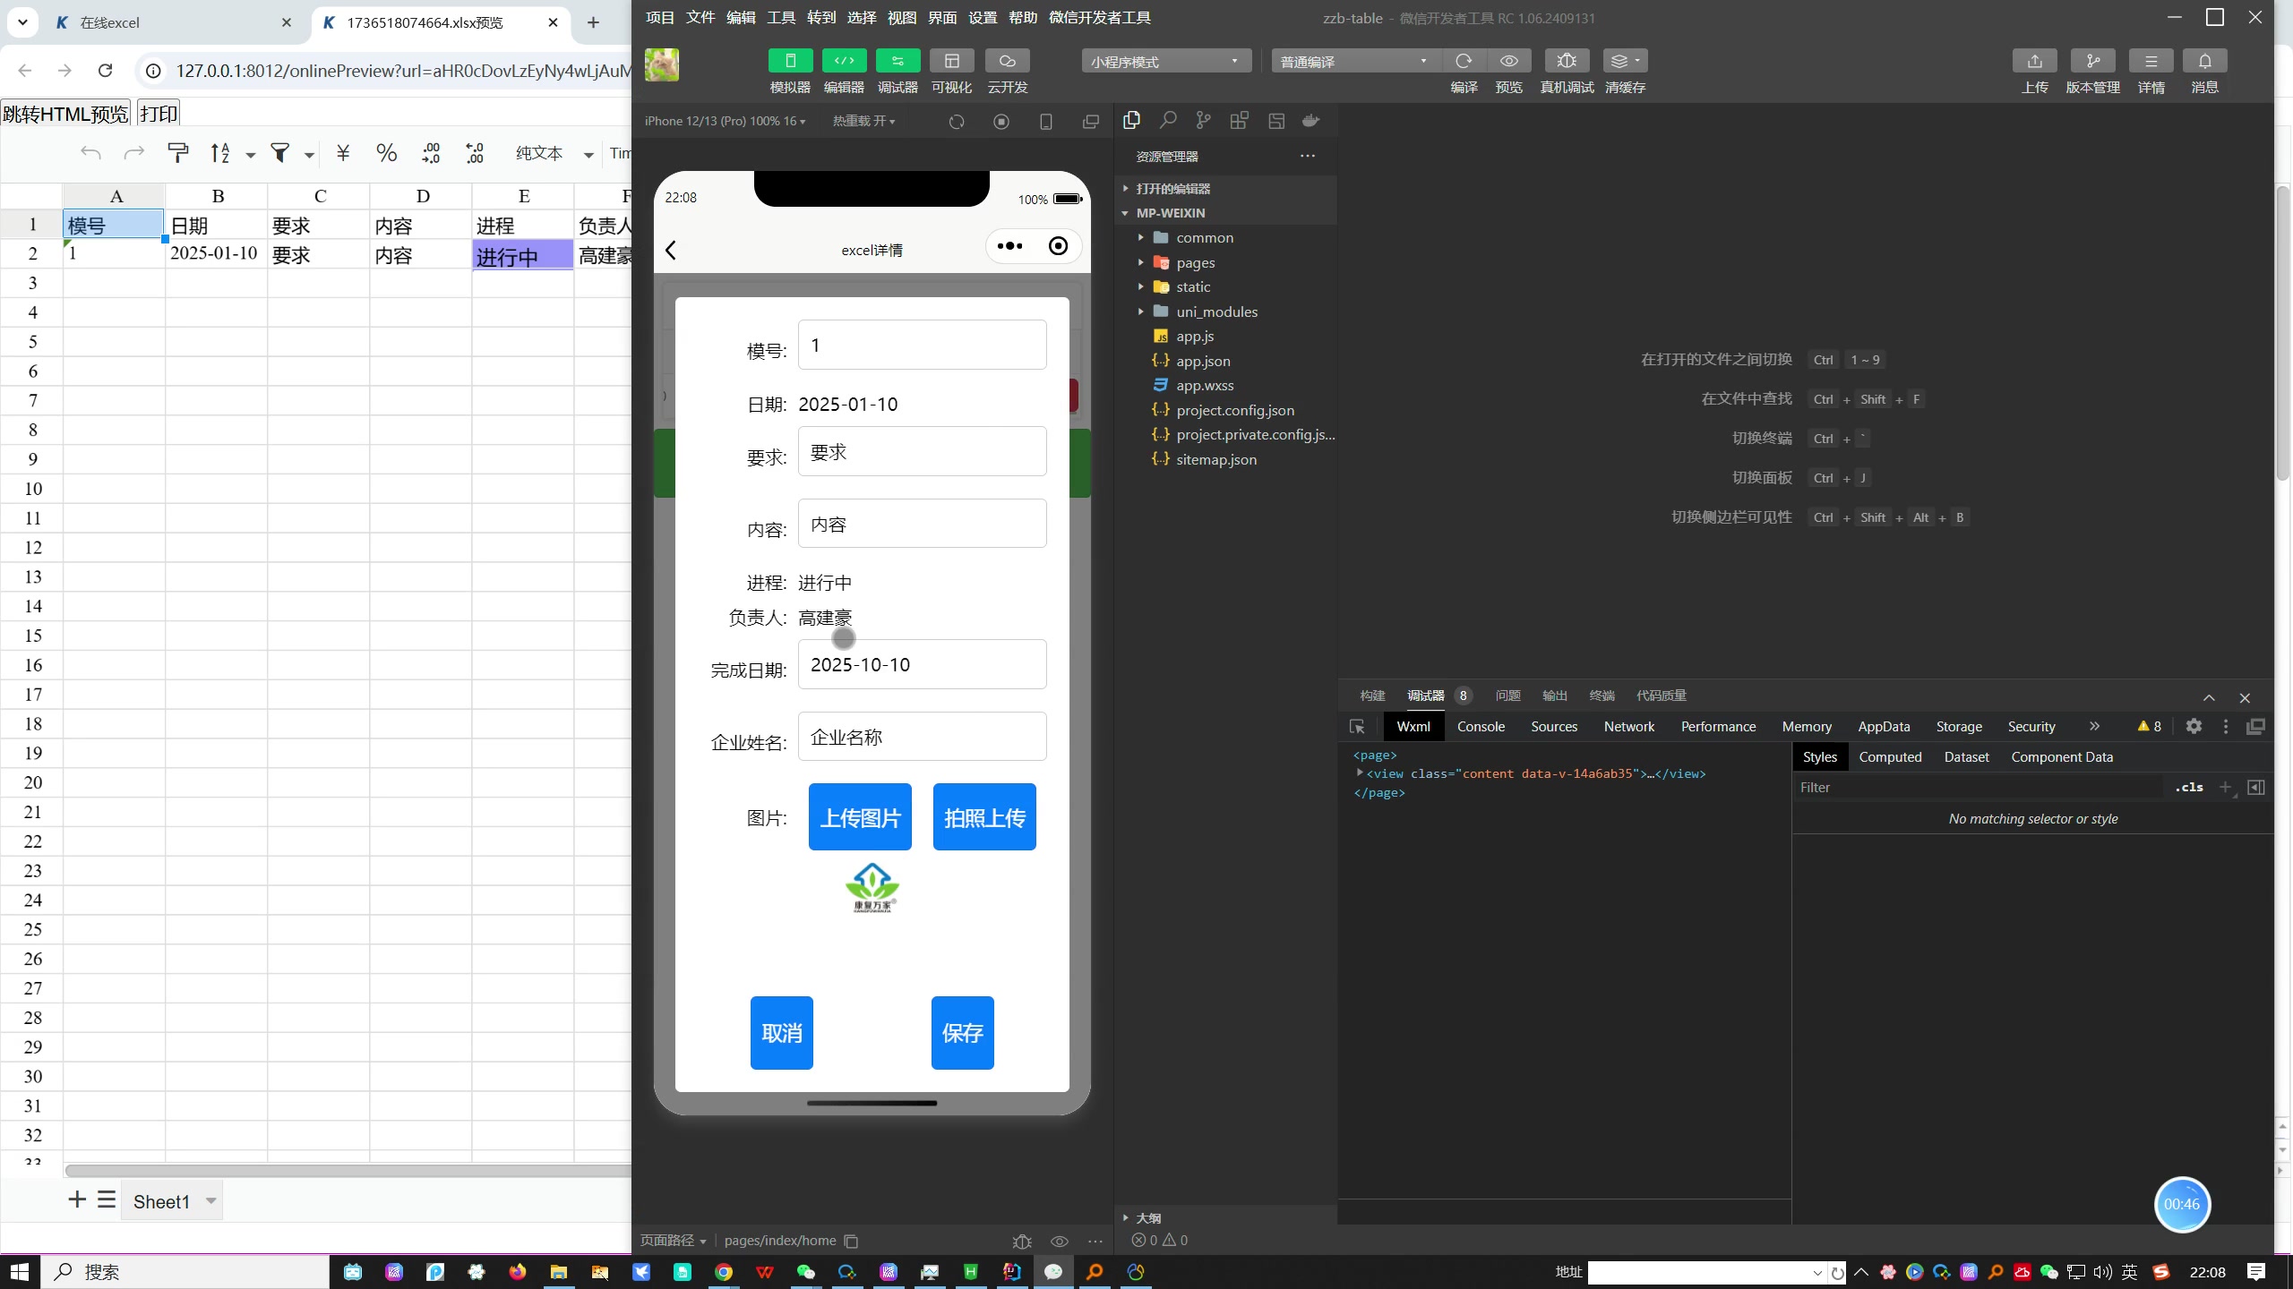This screenshot has width=2293, height=1289.
Task: Click the percent format icon in spreadsheet
Action: 386,153
